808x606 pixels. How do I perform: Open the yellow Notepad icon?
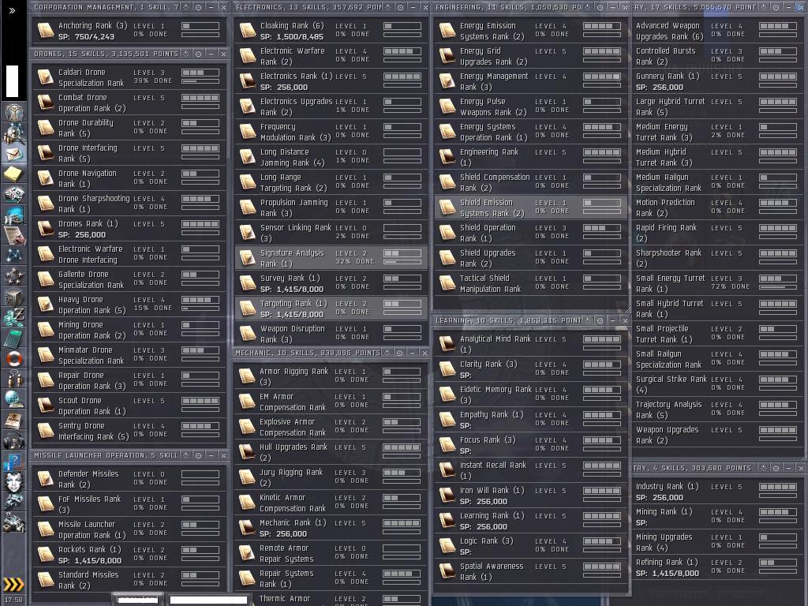(x=13, y=174)
